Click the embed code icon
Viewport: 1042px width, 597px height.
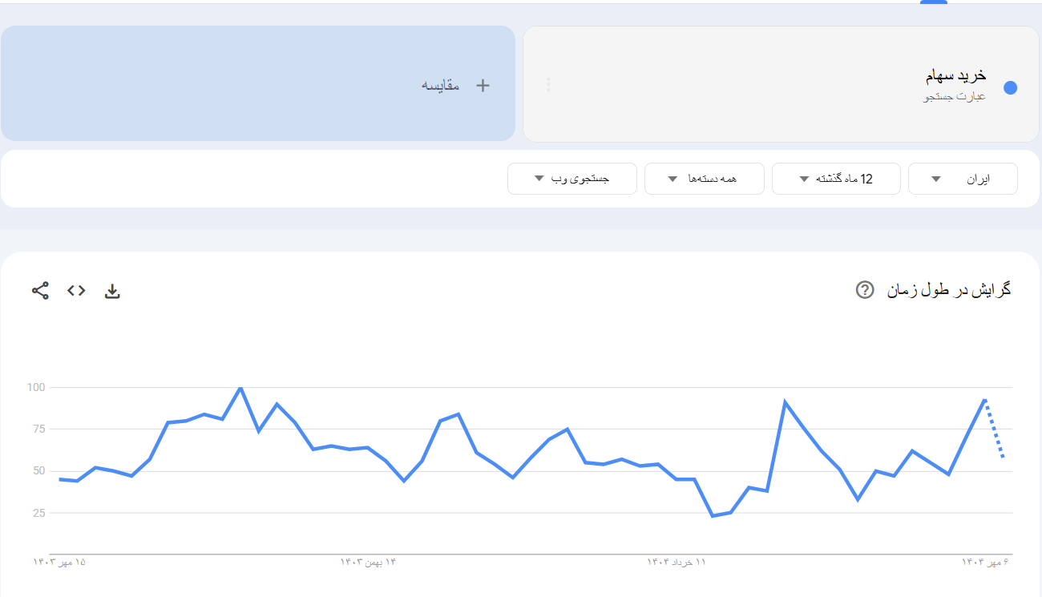[76, 291]
